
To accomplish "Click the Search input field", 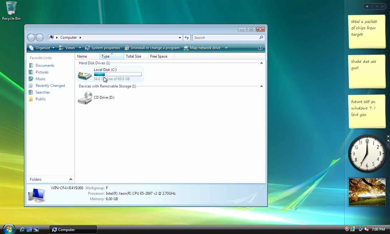I will [x=229, y=37].
